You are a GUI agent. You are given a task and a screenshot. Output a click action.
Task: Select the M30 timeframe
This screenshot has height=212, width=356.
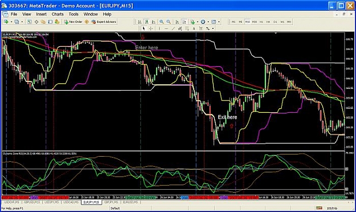click(254, 22)
